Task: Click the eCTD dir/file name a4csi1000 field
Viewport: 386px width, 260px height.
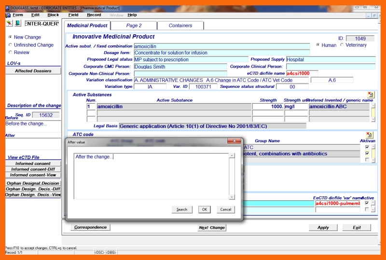Action: pos(302,73)
